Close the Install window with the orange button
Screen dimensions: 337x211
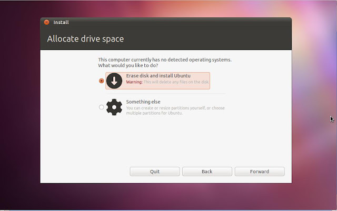(x=46, y=22)
